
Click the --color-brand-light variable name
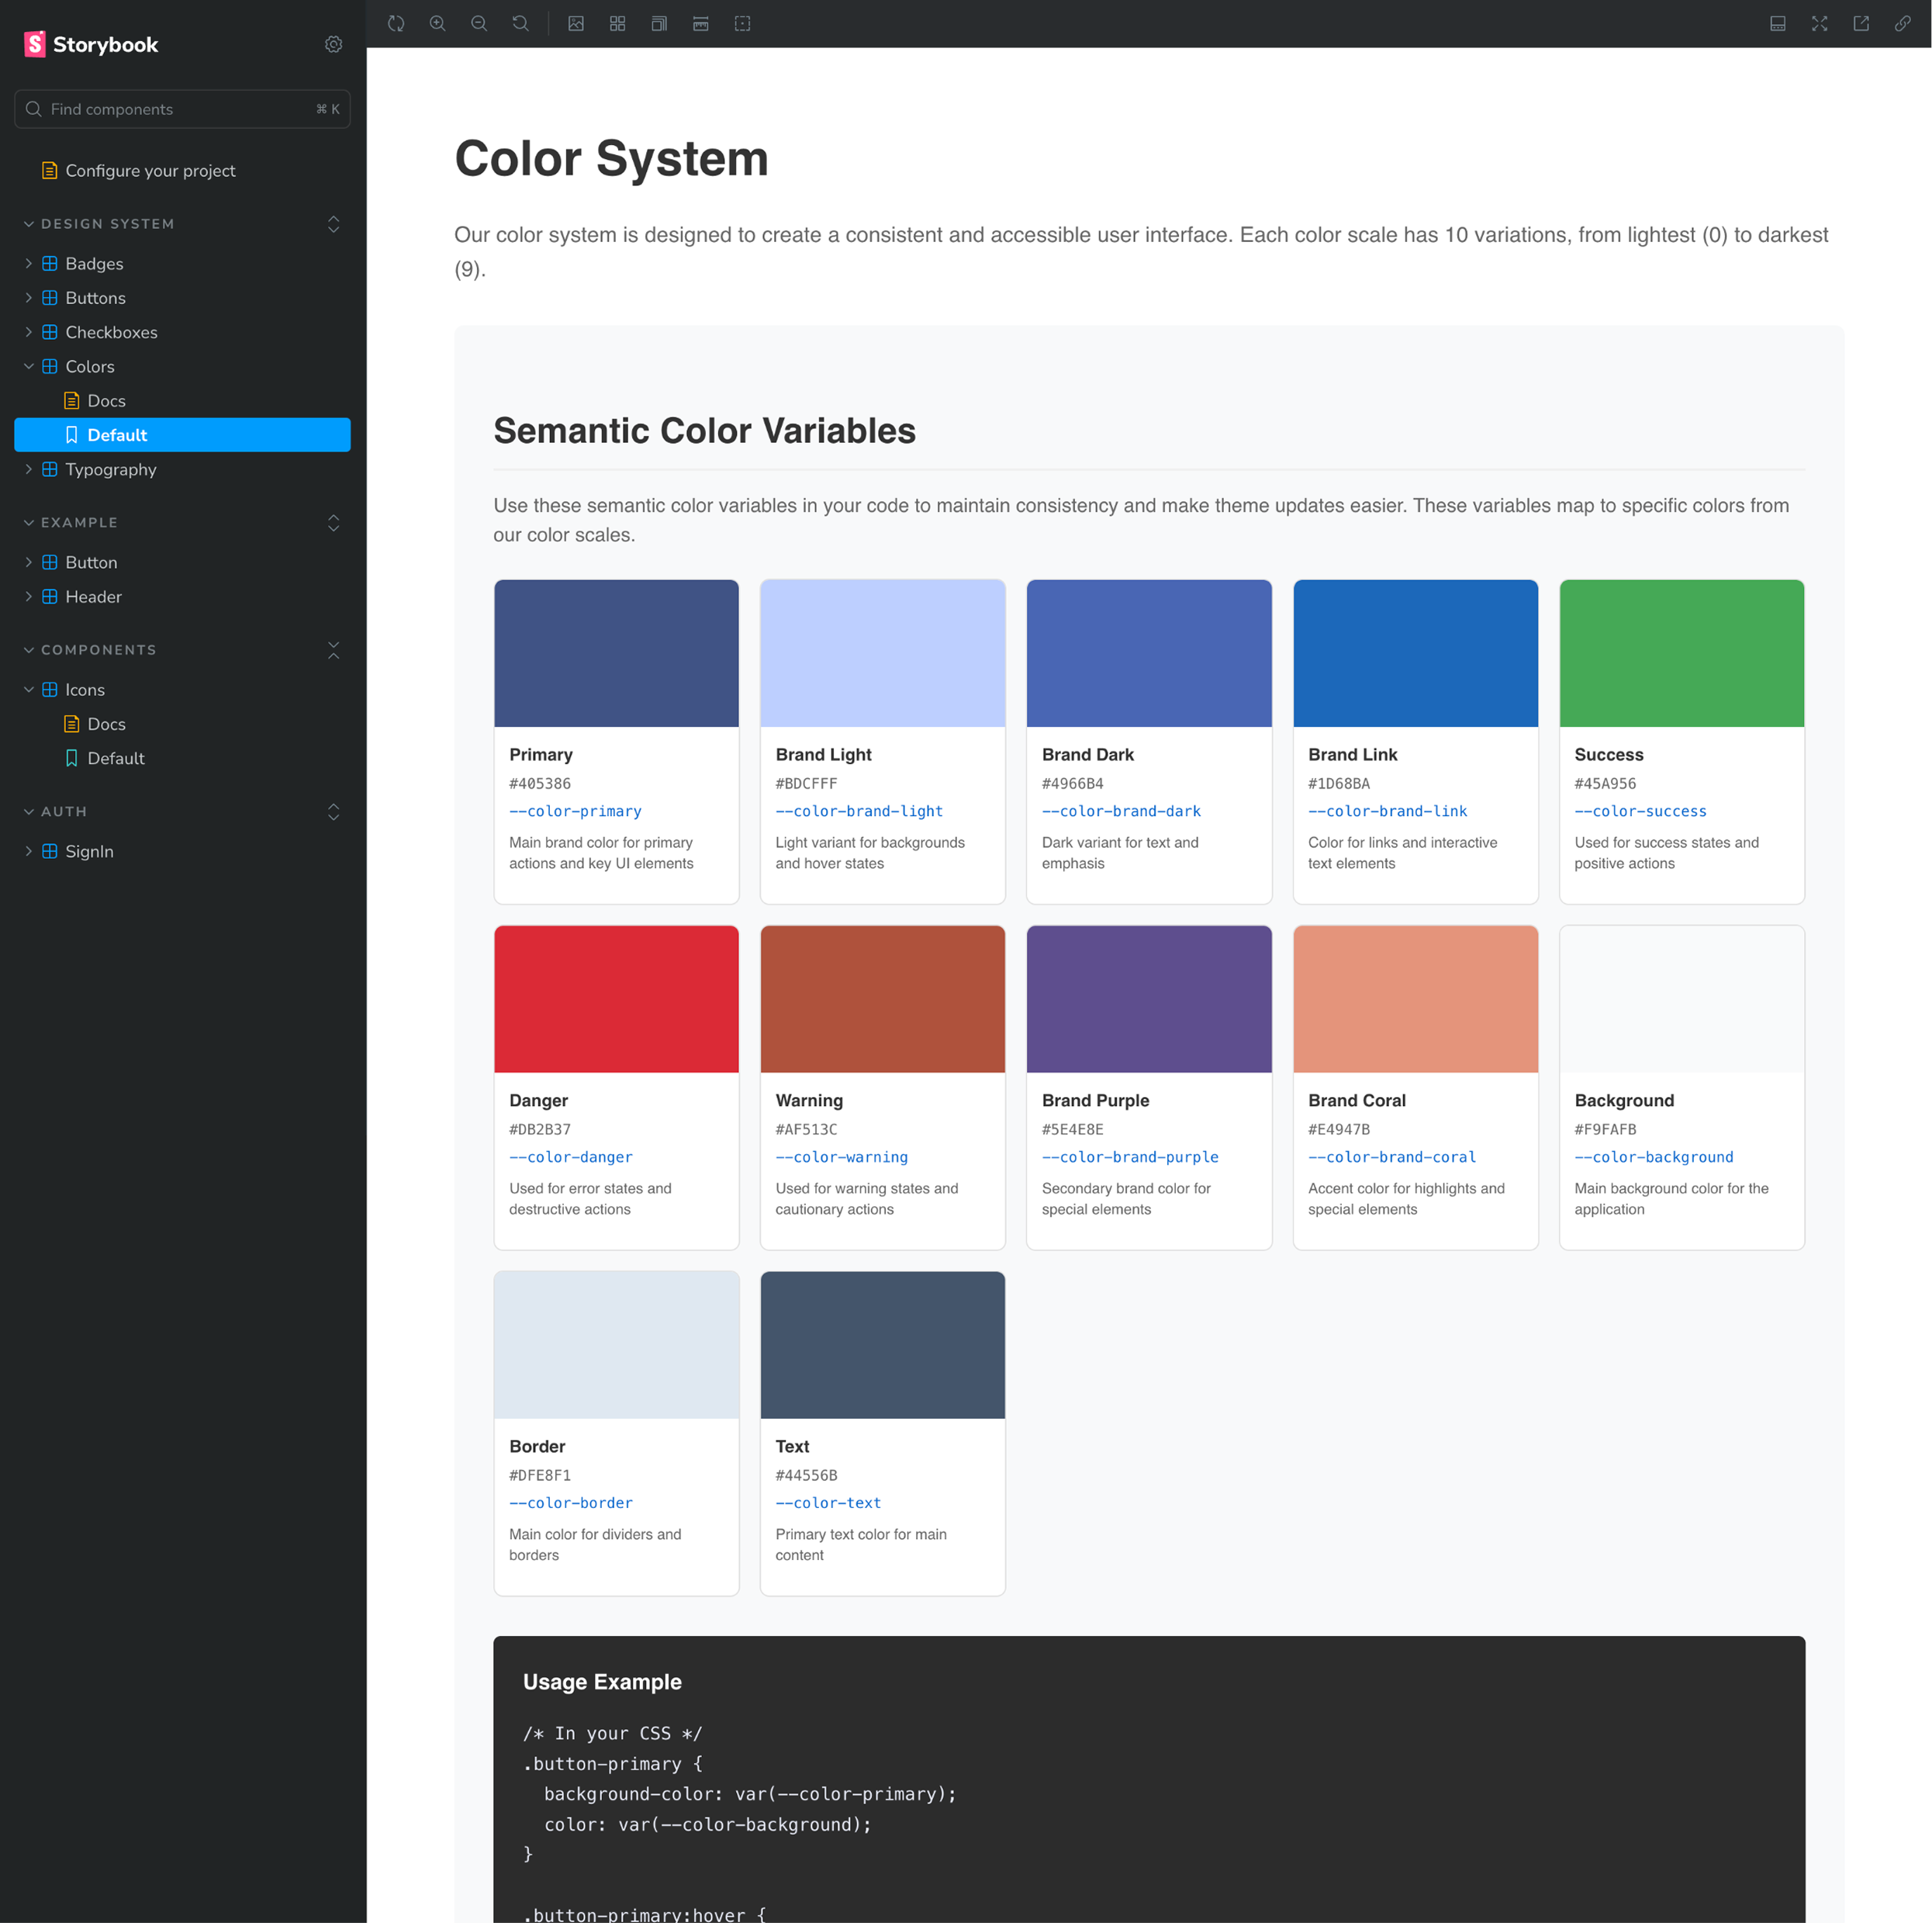pyautogui.click(x=859, y=811)
